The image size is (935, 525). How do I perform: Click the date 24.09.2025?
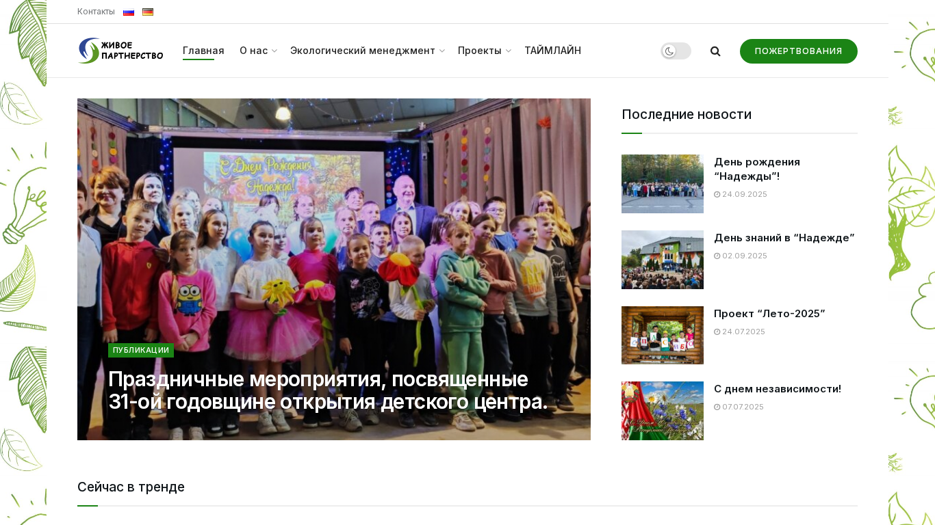[x=741, y=194]
